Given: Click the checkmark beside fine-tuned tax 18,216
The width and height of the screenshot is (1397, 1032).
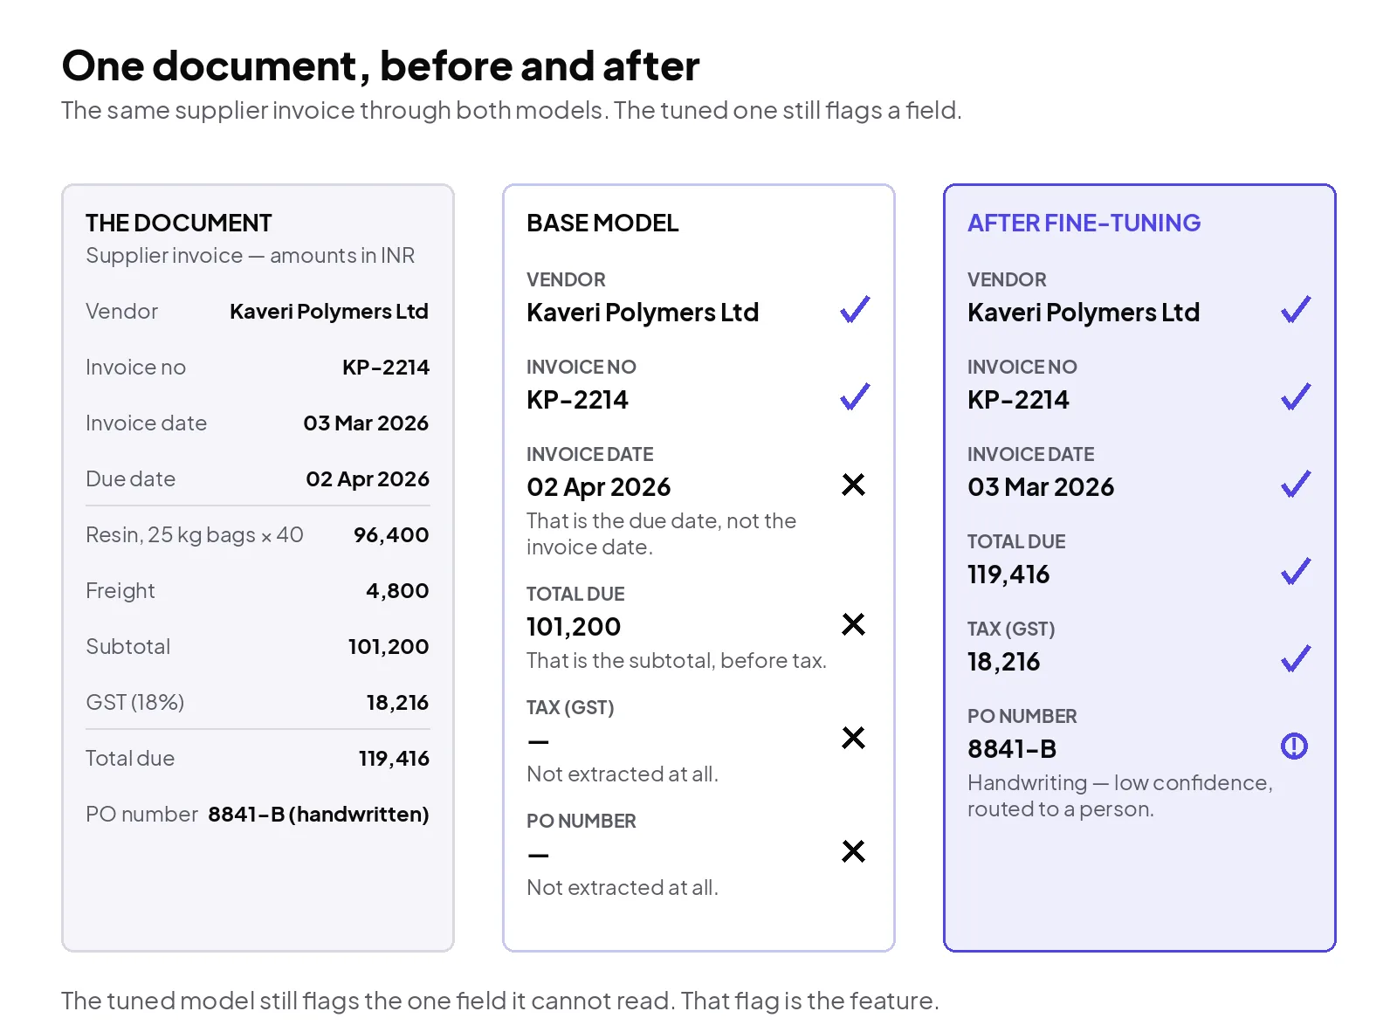Looking at the screenshot, I should tap(1296, 658).
